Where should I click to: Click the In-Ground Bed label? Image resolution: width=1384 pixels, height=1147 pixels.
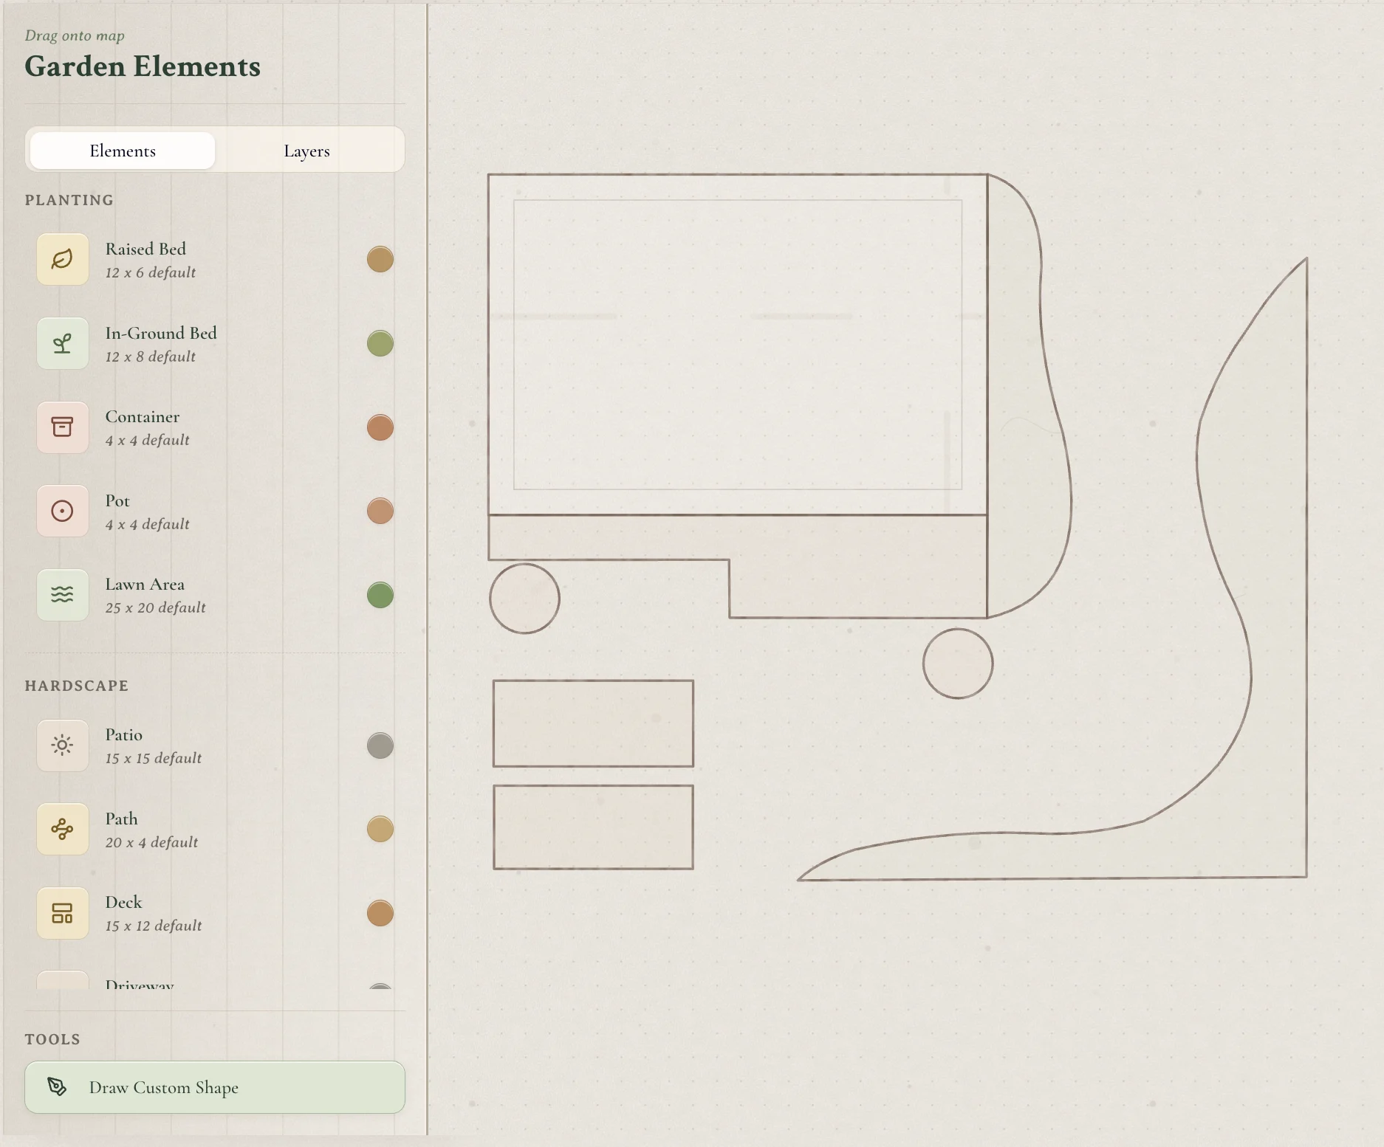(x=161, y=333)
